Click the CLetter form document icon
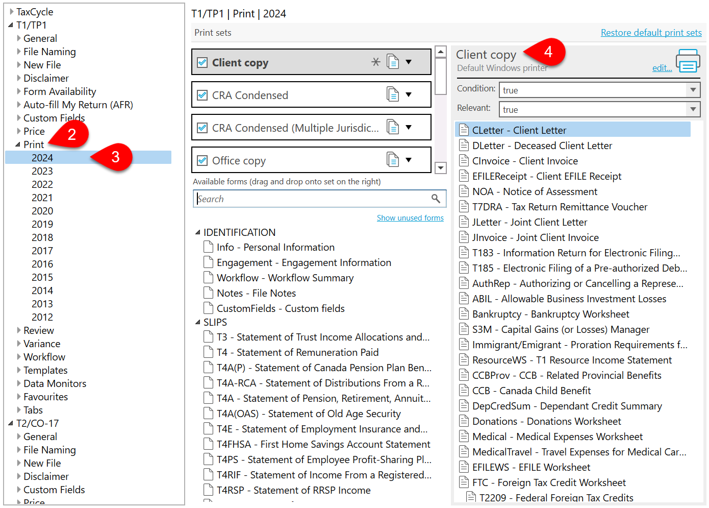The image size is (709, 508). (464, 130)
